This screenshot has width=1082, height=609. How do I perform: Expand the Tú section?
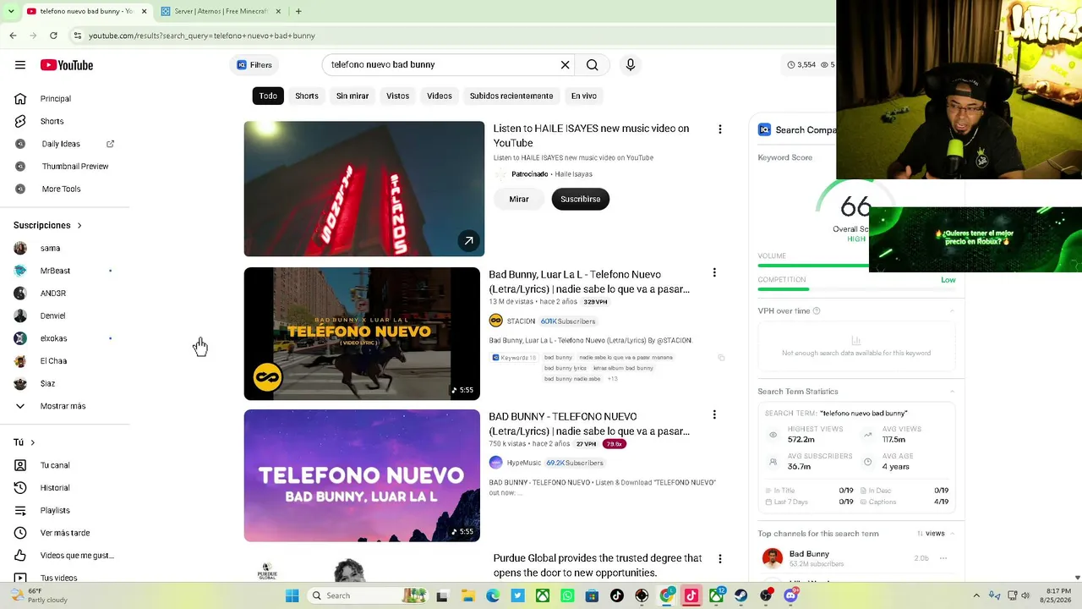pyautogui.click(x=25, y=442)
